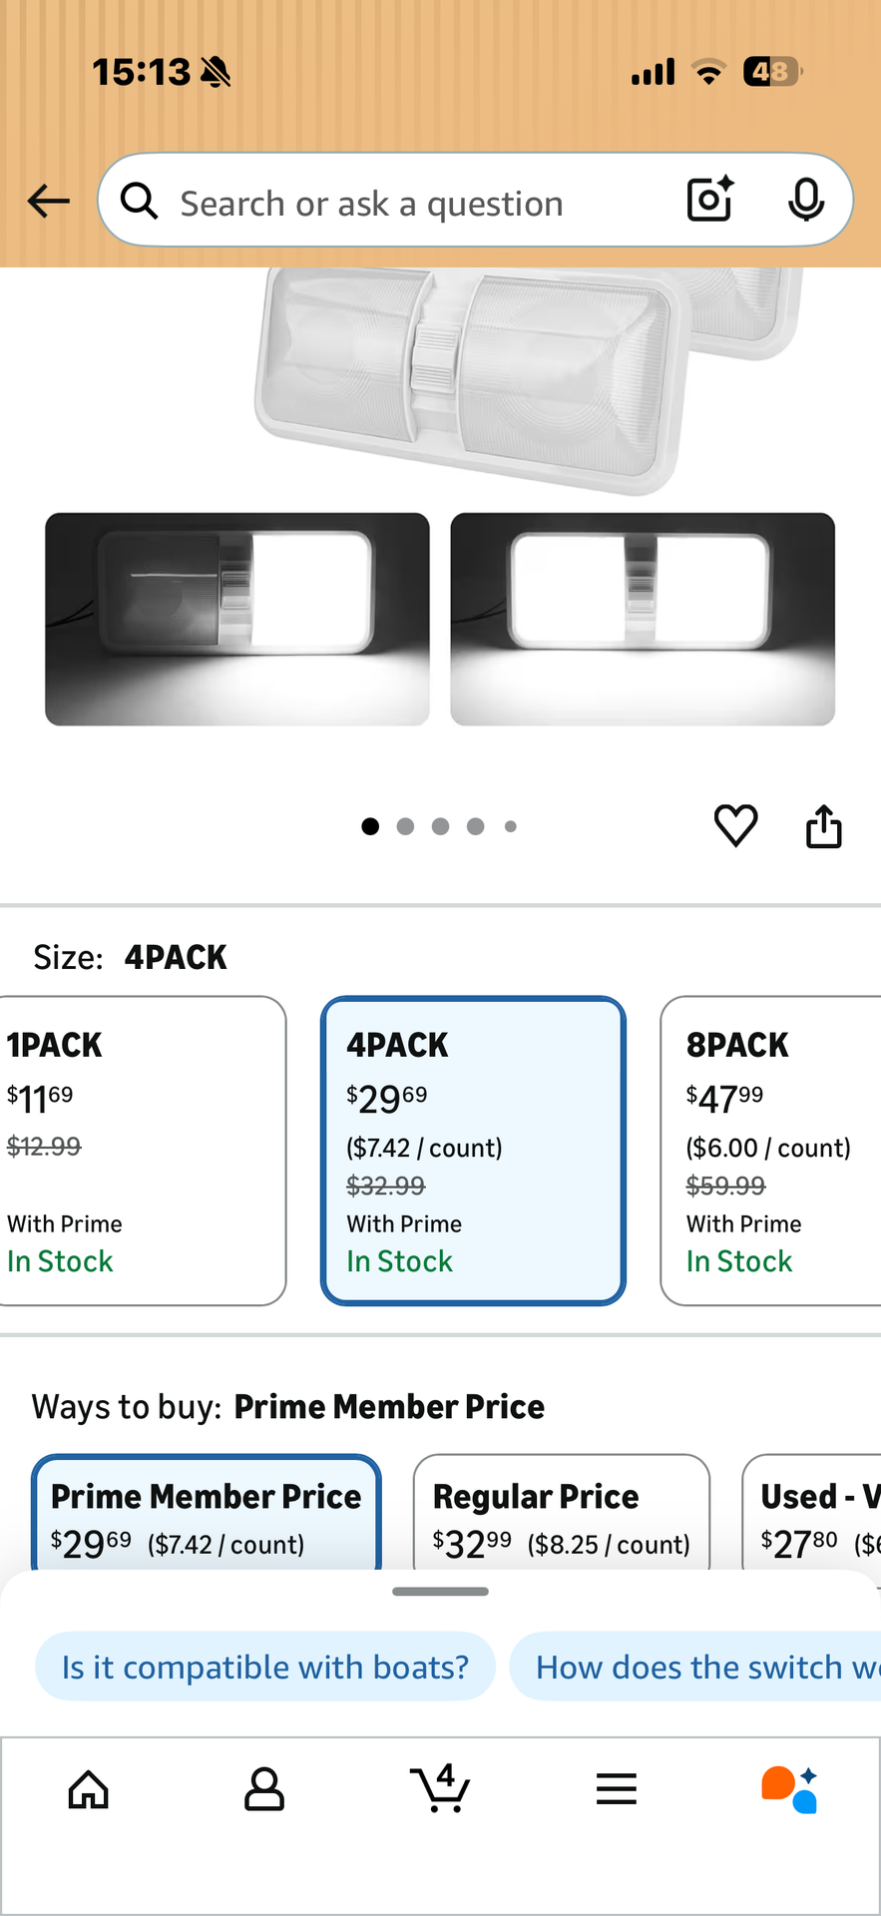881x1916 pixels.
Task: Go to Home tab icon
Action: click(88, 1789)
